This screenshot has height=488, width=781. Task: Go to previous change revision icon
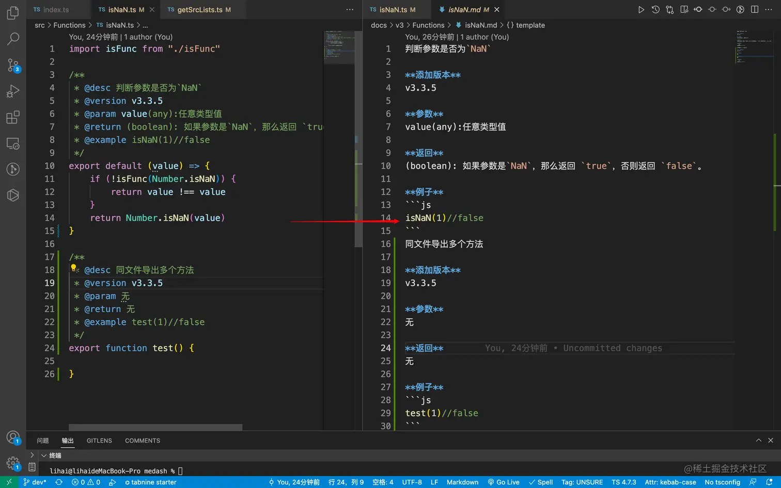coord(698,10)
